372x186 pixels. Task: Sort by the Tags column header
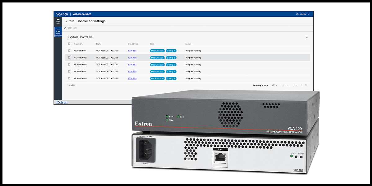tap(152, 44)
